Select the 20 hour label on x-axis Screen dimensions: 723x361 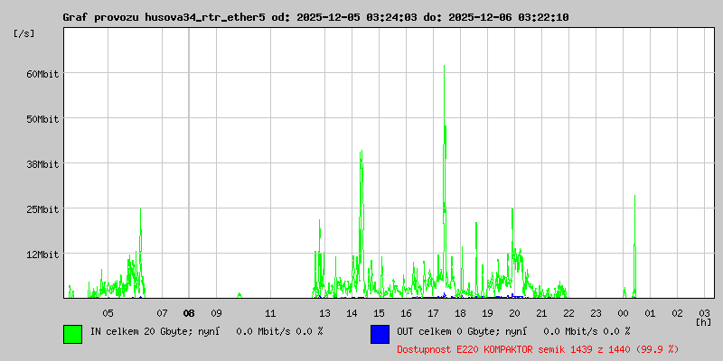click(514, 312)
